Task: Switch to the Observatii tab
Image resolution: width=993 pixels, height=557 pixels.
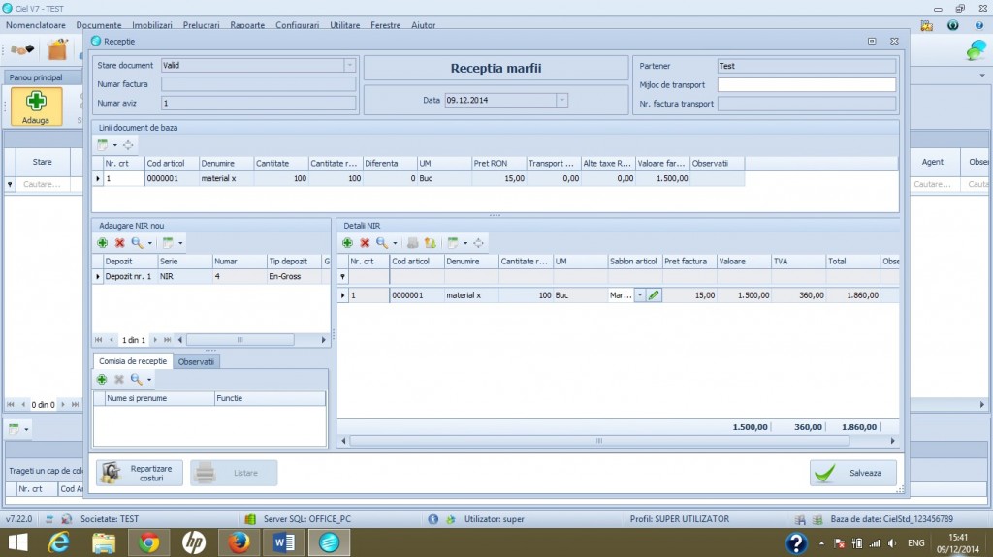Action: pyautogui.click(x=196, y=362)
